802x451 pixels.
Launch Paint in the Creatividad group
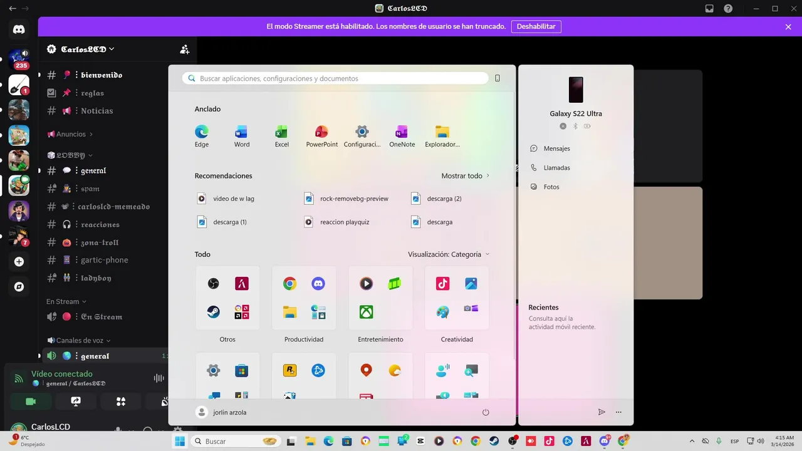442,311
